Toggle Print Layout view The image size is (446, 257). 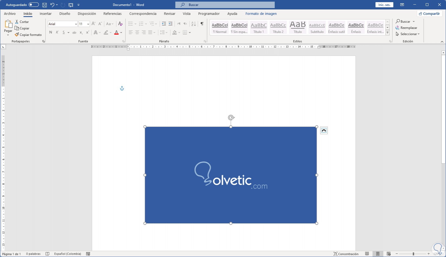[x=378, y=254]
